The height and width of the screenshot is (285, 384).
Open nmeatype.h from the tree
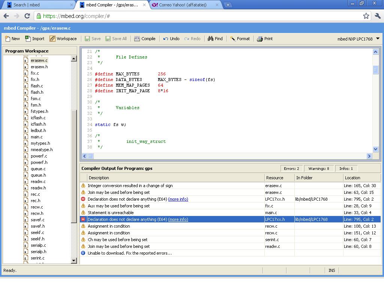click(42, 150)
